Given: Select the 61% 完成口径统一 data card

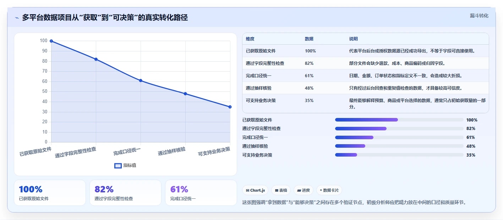Looking at the screenshot, I should coord(201,193).
